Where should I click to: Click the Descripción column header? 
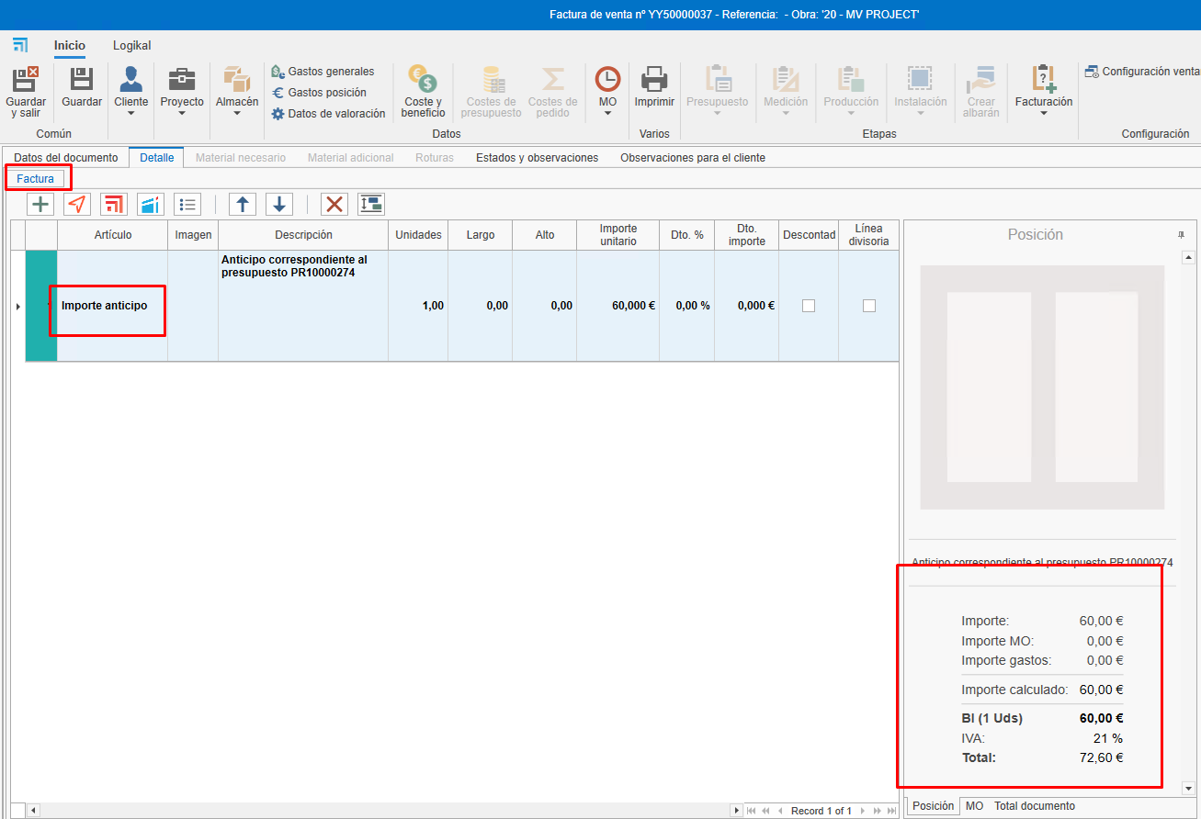pos(303,235)
